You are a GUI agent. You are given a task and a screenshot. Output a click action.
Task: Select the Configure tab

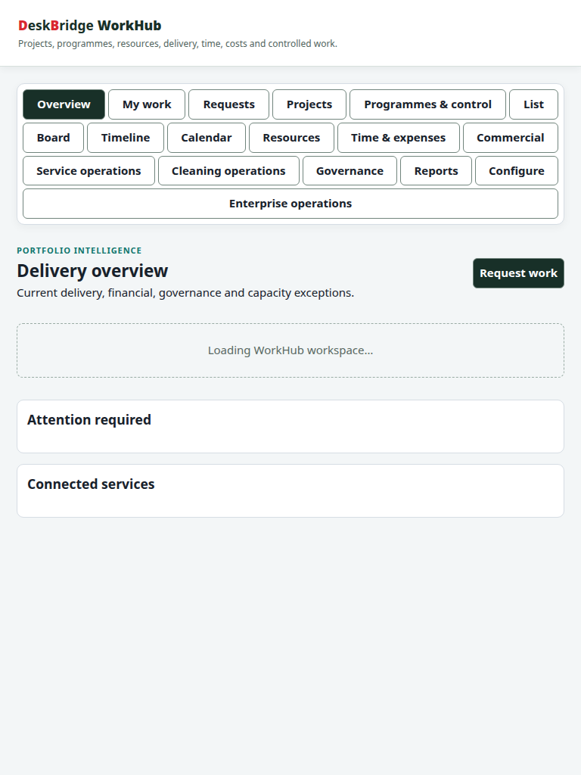click(x=517, y=170)
